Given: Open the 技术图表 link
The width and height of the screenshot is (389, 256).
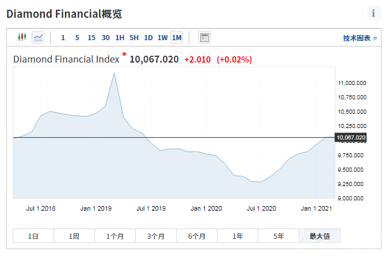Looking at the screenshot, I should click(x=360, y=38).
